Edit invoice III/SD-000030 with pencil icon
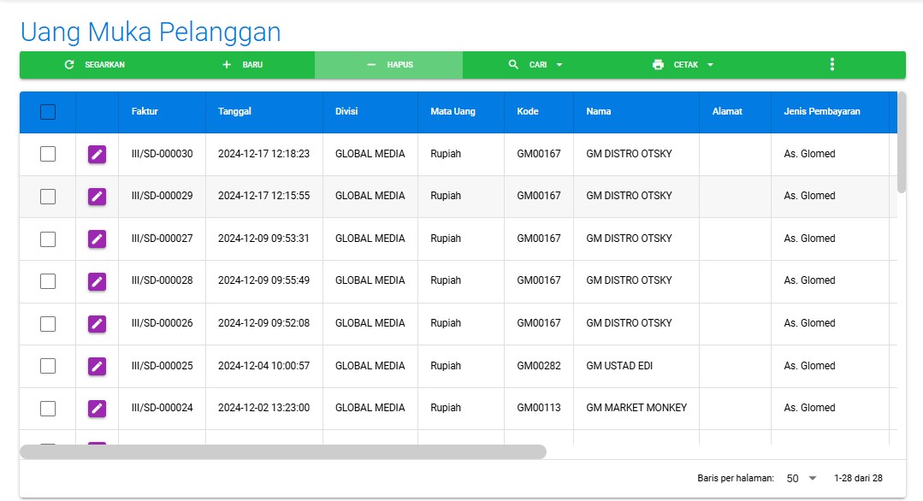923x501 pixels. tap(97, 154)
